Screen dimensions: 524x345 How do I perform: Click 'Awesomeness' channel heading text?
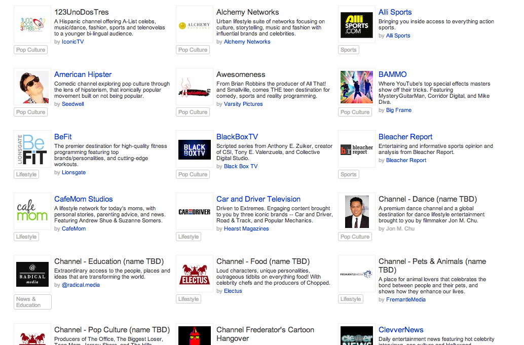pos(241,74)
